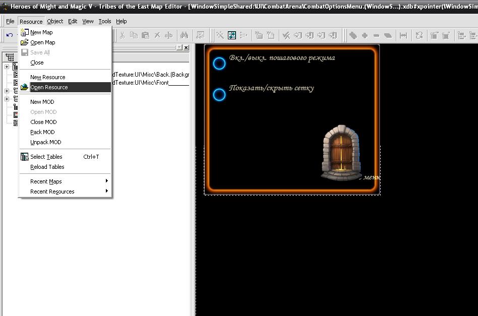Expand the first tree node in left panel
This screenshot has width=478, height=316.
pyautogui.click(x=7, y=67)
